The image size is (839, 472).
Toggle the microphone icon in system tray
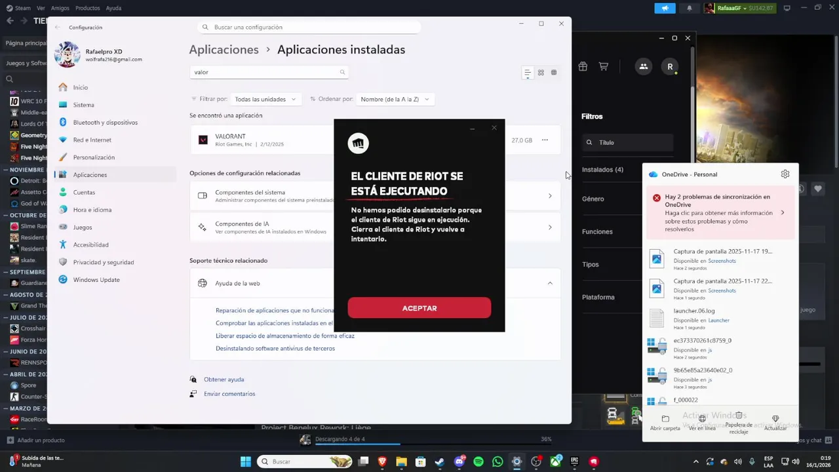[x=752, y=462]
